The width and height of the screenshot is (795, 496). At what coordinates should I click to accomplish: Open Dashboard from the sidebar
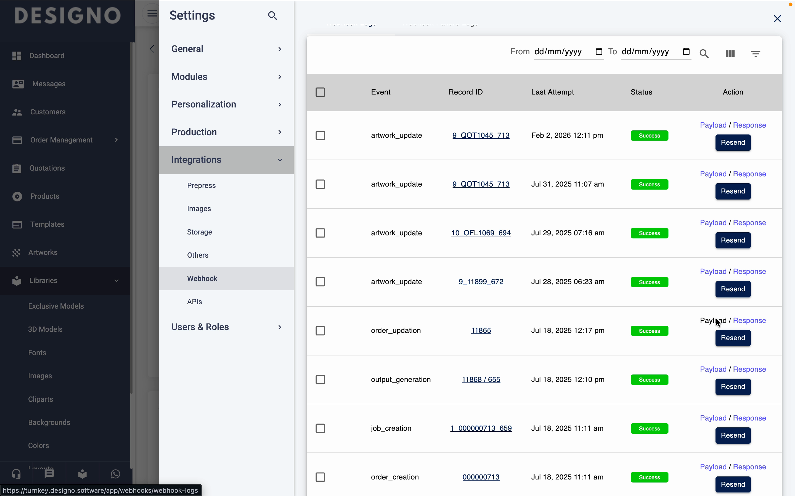[47, 56]
